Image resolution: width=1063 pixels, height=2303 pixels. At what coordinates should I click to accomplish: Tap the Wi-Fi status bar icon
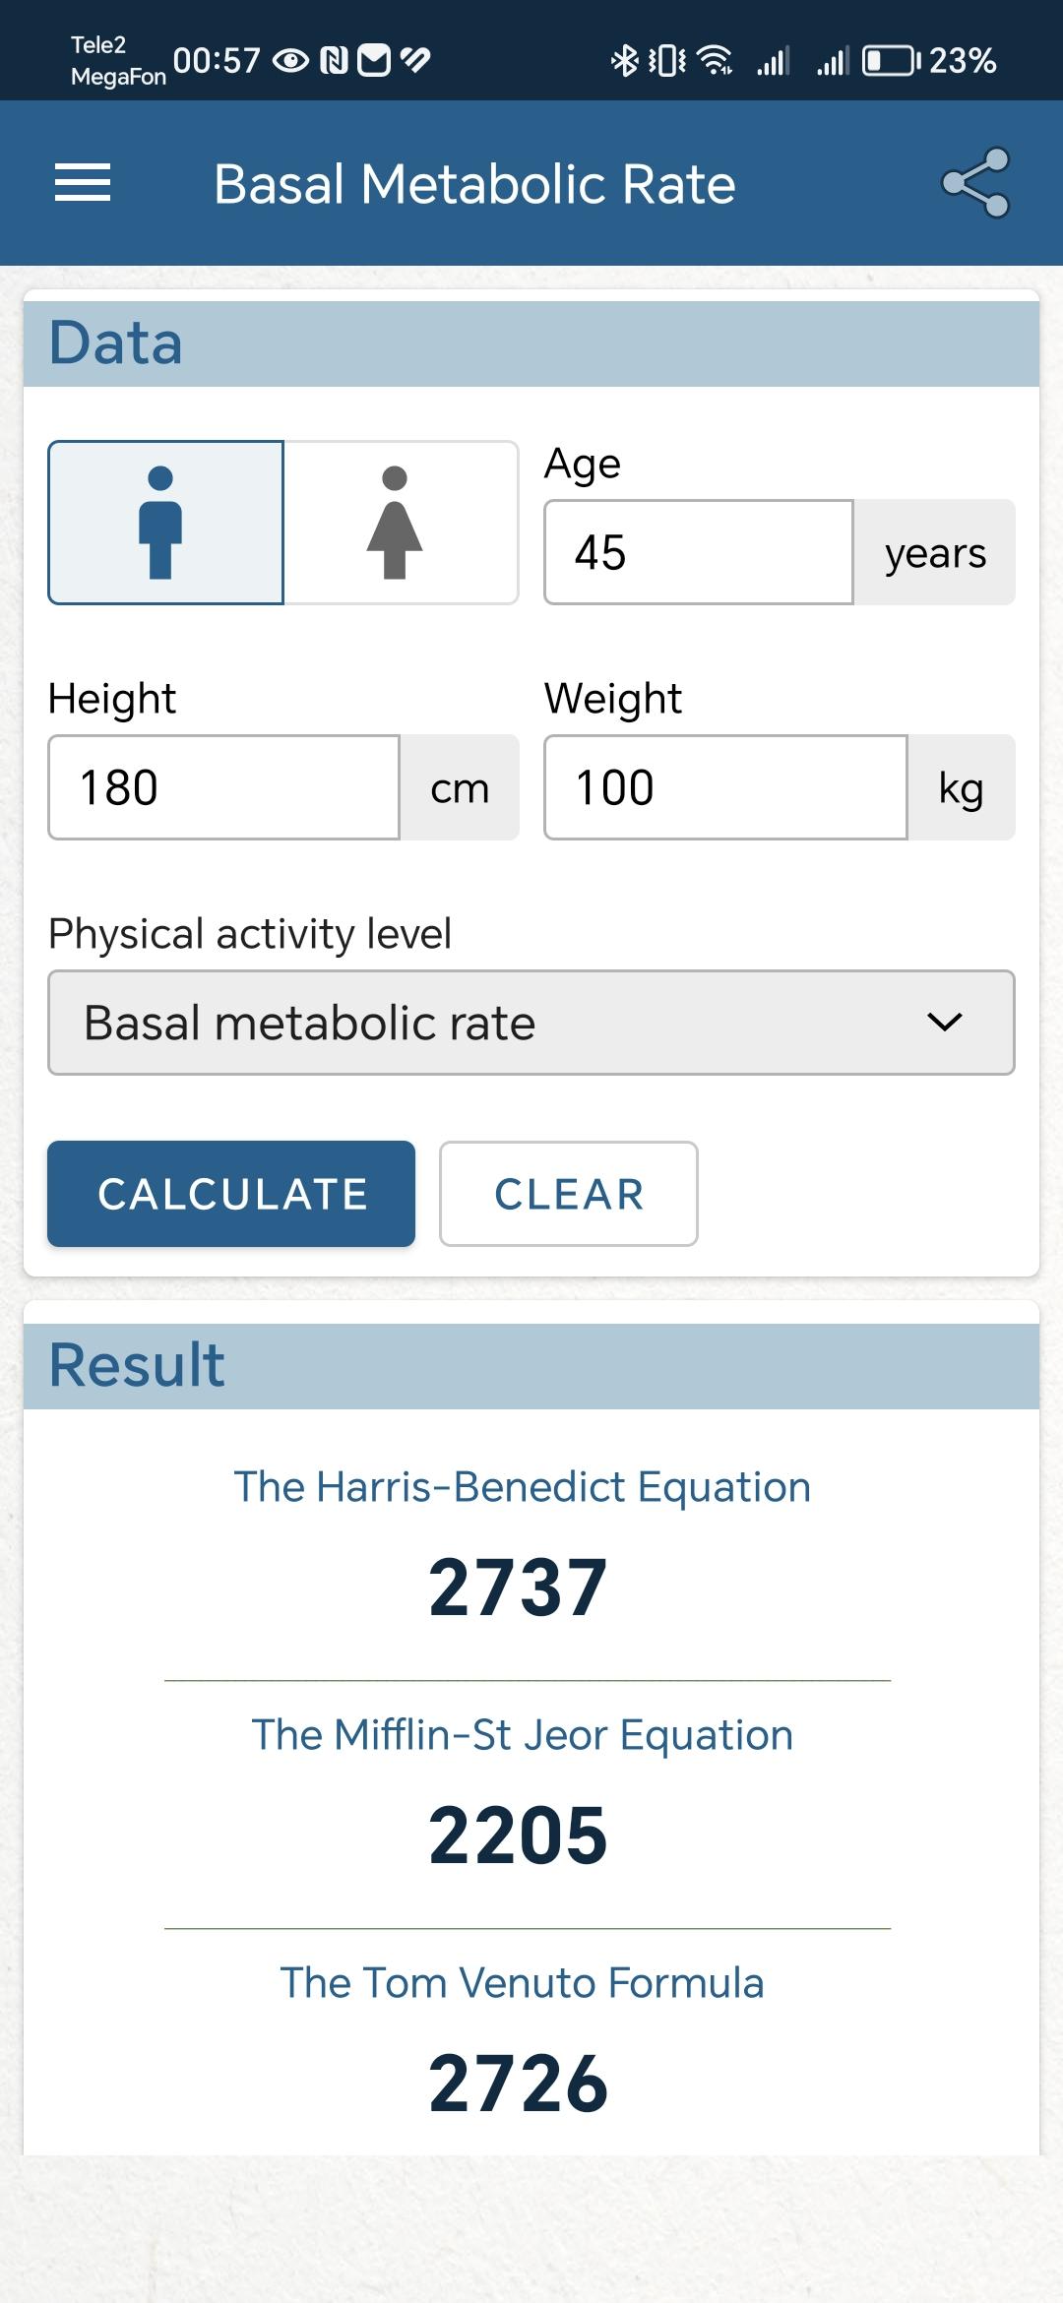point(715,61)
